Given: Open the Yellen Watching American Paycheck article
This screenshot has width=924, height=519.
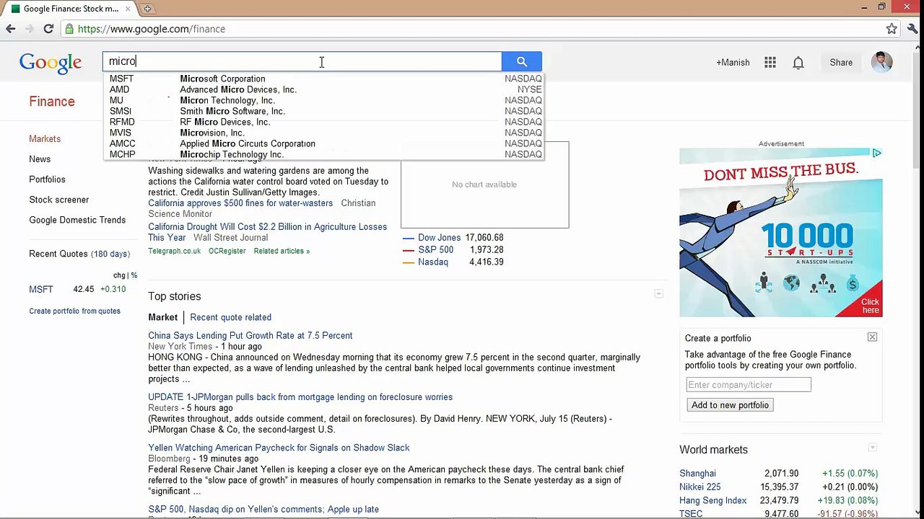Looking at the screenshot, I should coord(279,448).
